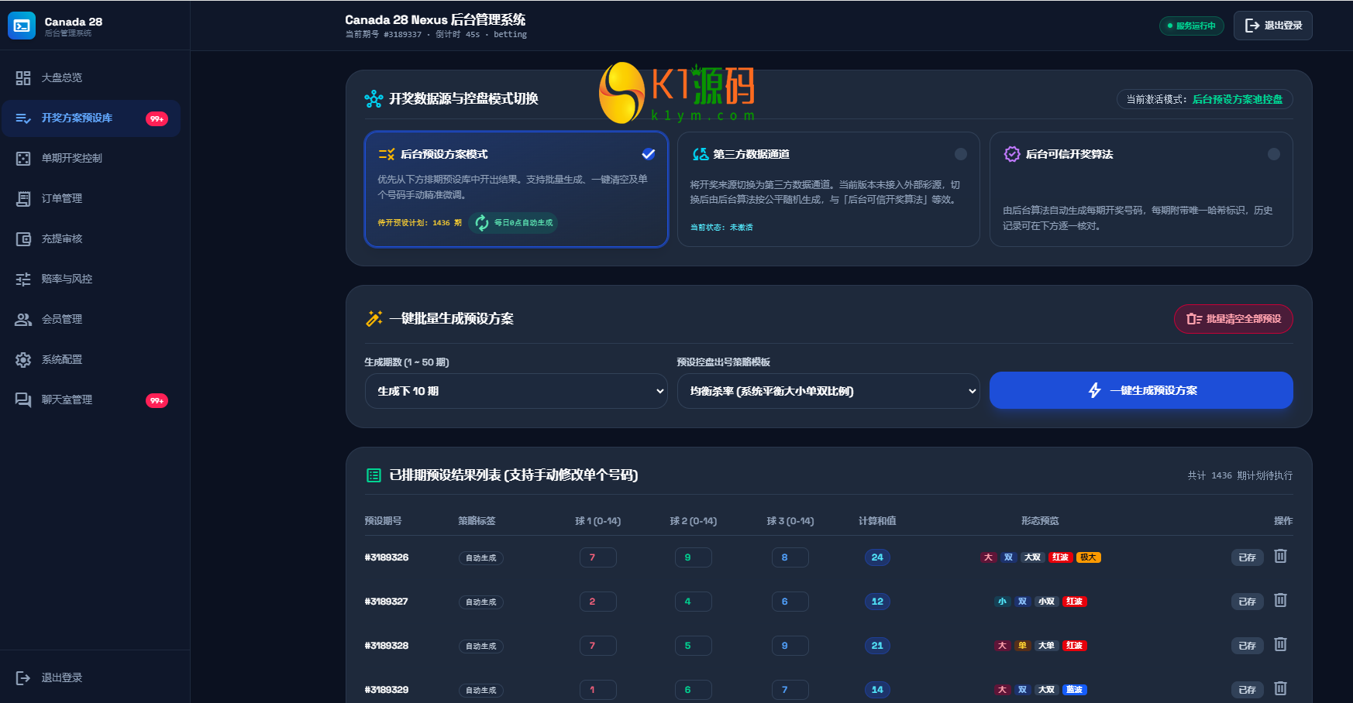Click sum value 24 badge
Screen dimensions: 1353x703
coord(877,557)
